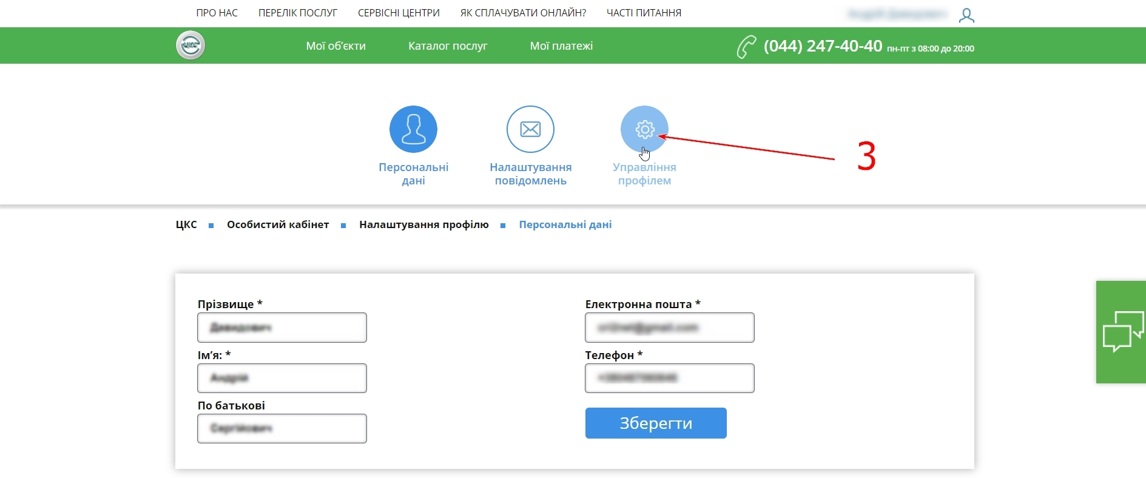The width and height of the screenshot is (1146, 478).
Task: Click the Особистий кабінет breadcrumb link
Action: [x=278, y=224]
